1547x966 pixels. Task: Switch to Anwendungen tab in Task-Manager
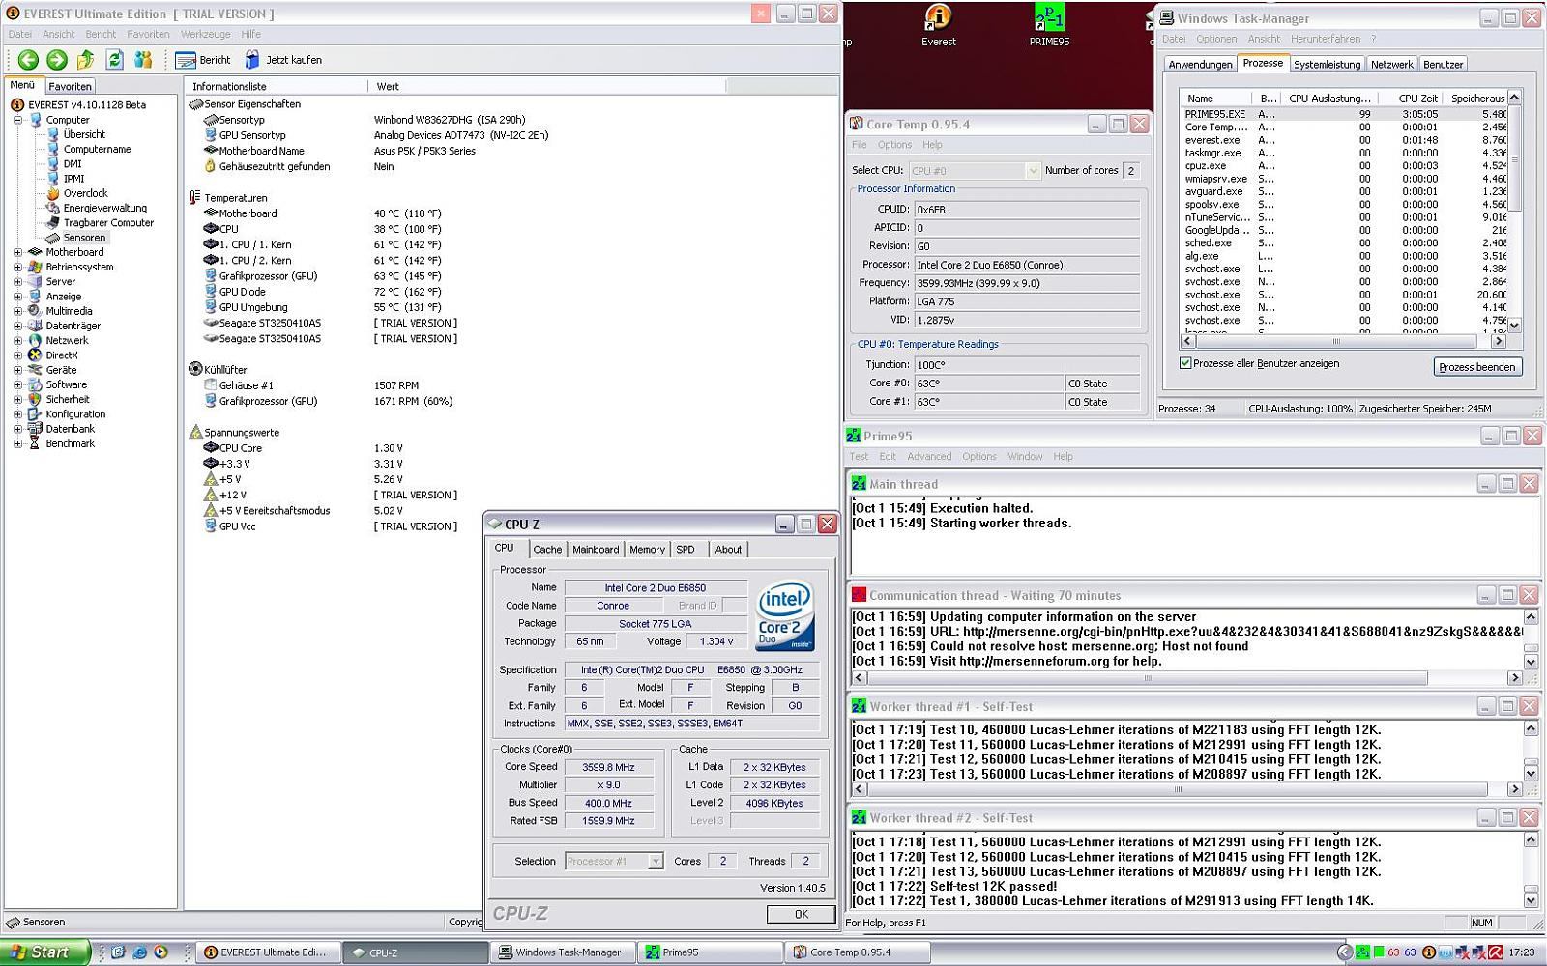(1200, 65)
